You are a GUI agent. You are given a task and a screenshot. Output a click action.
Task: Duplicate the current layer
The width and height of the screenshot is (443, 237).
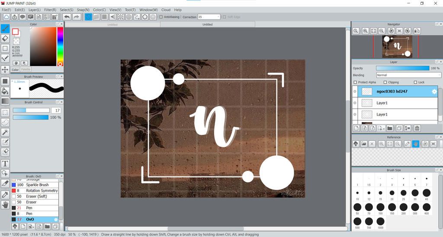click(x=399, y=128)
